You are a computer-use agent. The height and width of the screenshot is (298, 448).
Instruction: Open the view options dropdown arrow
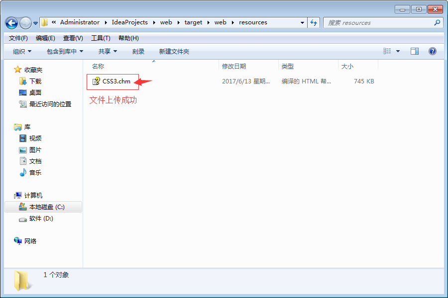point(398,51)
